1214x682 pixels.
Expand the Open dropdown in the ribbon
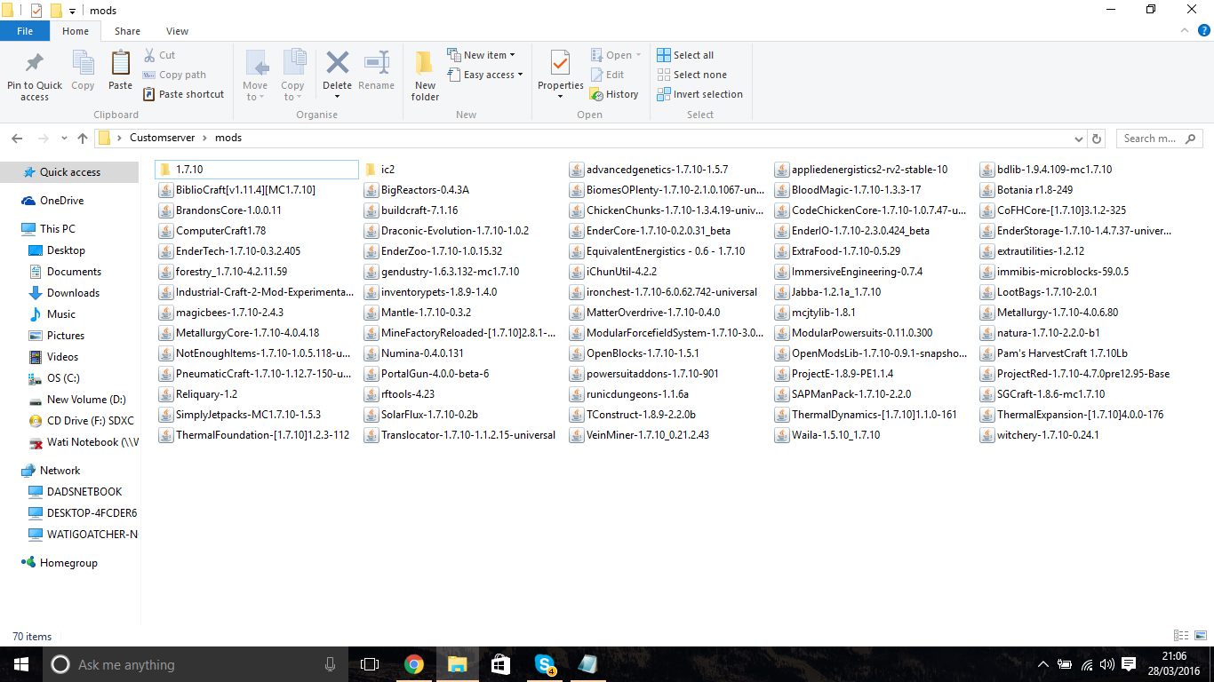tap(616, 55)
